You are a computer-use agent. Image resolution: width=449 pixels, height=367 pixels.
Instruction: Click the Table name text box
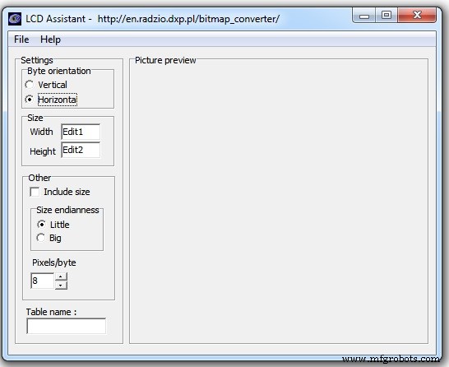(66, 326)
